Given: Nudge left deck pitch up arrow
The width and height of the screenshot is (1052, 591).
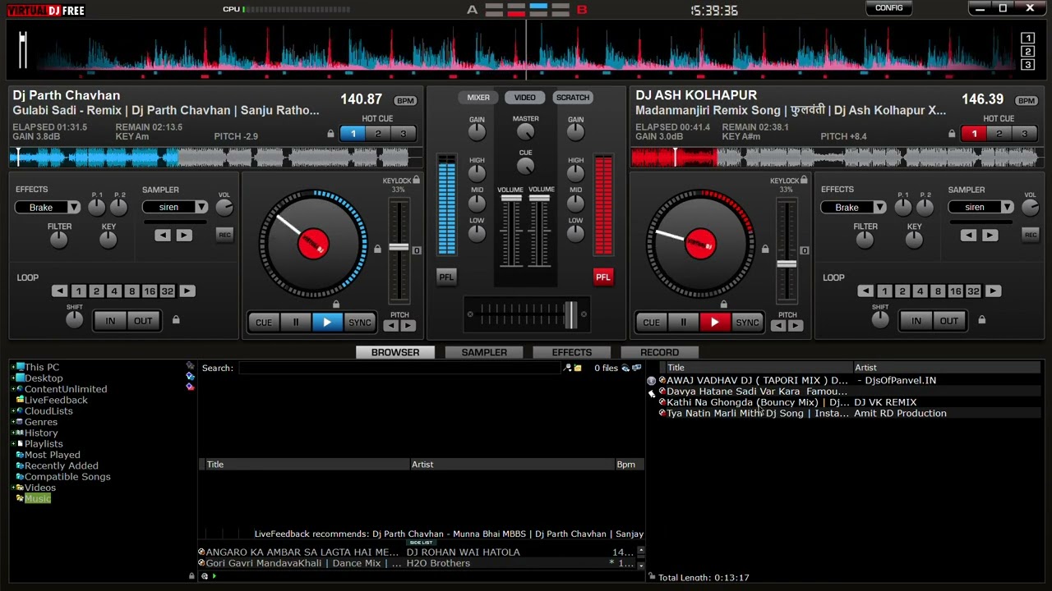Looking at the screenshot, I should point(408,326).
